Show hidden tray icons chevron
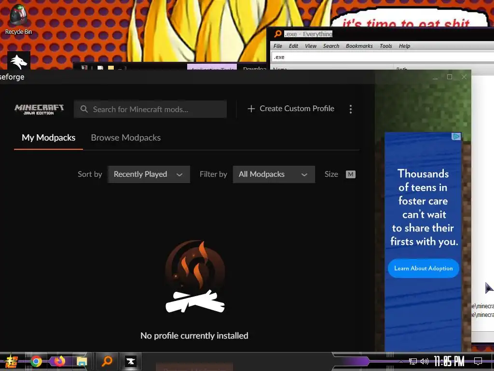Screen dimensions: 494x371 click(x=401, y=361)
